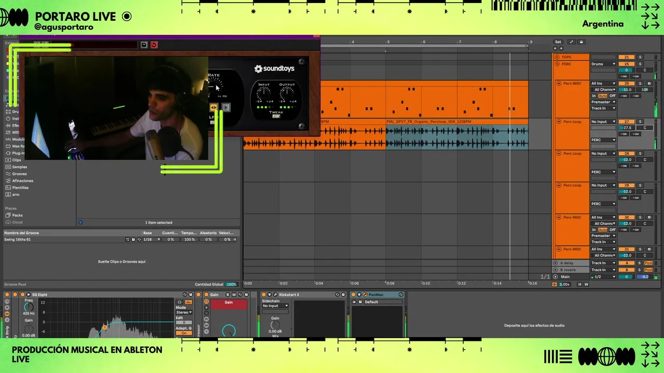Open the Drums output dropdown on PERC track
The width and height of the screenshot is (664, 373).
(603, 64)
